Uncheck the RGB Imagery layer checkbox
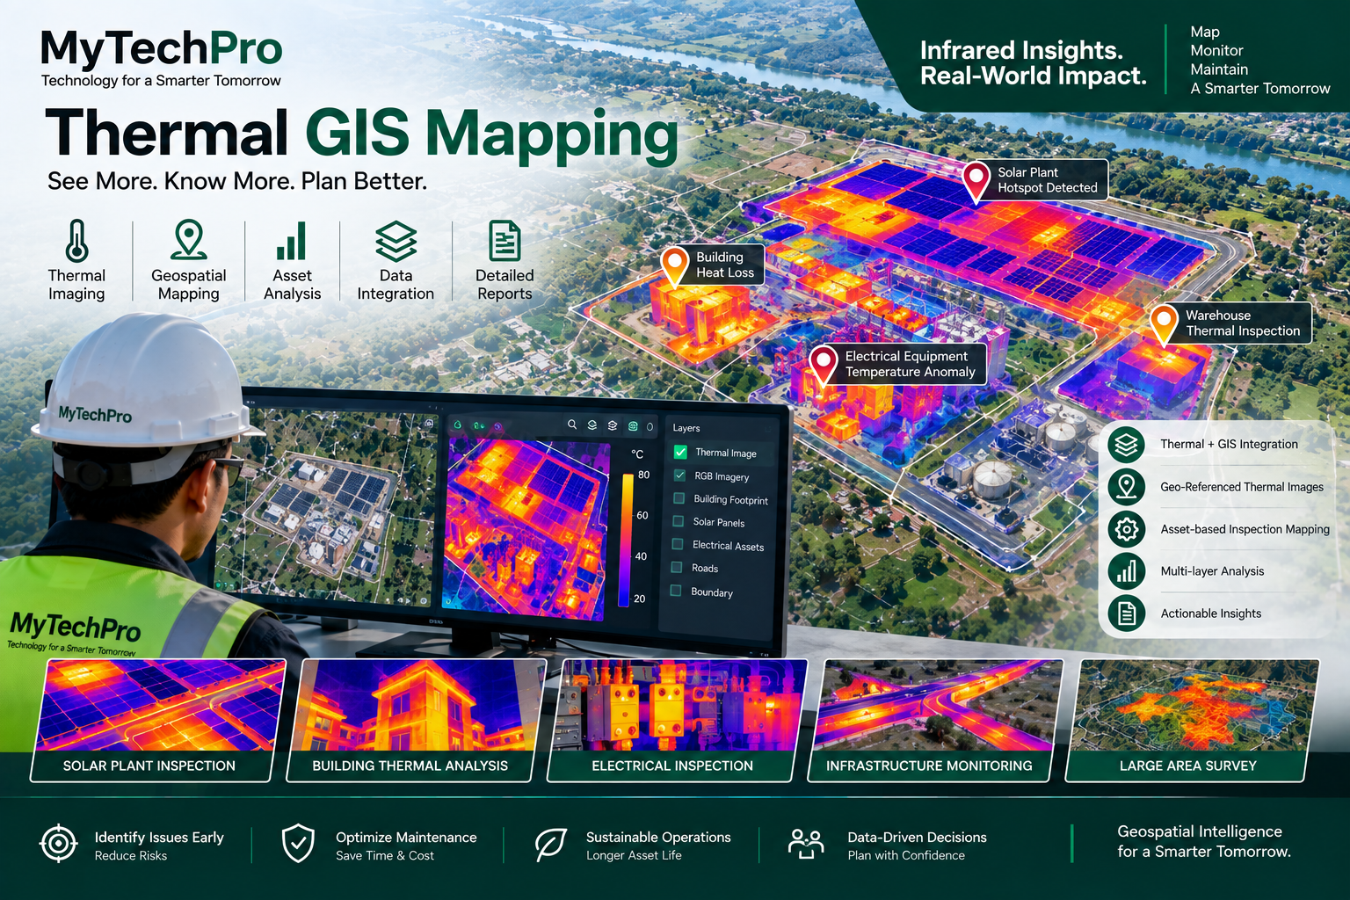 click(679, 475)
